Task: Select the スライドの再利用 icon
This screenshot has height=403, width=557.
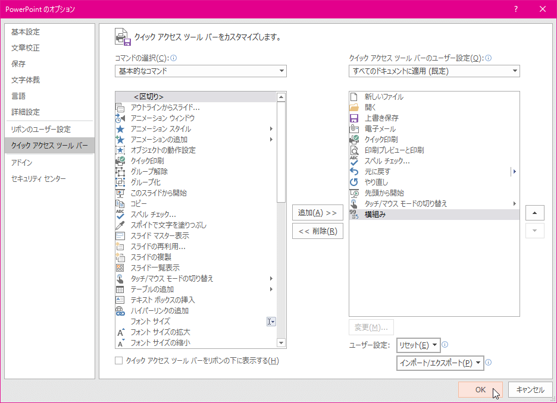Action: pyautogui.click(x=120, y=247)
